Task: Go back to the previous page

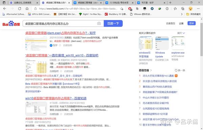Action: (x=5, y=9)
